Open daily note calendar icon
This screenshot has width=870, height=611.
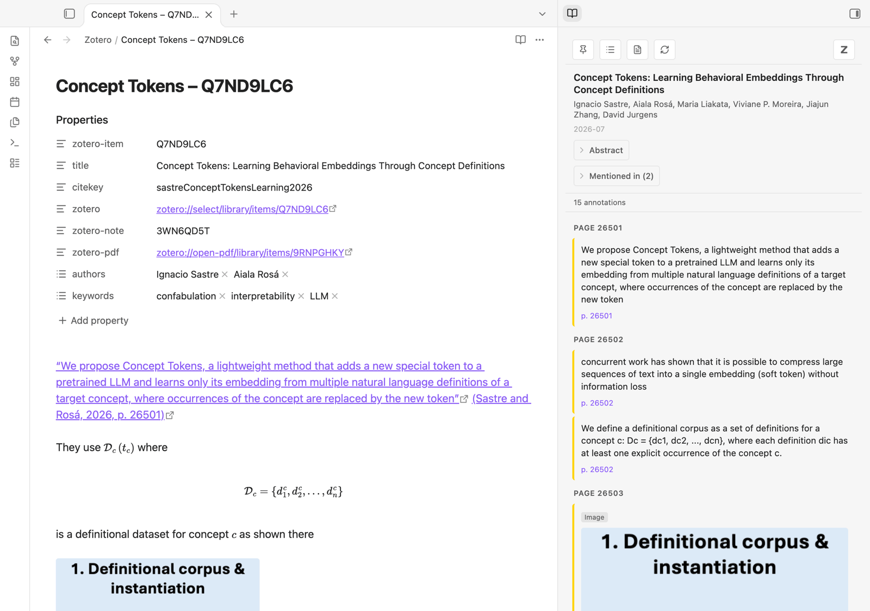click(15, 102)
